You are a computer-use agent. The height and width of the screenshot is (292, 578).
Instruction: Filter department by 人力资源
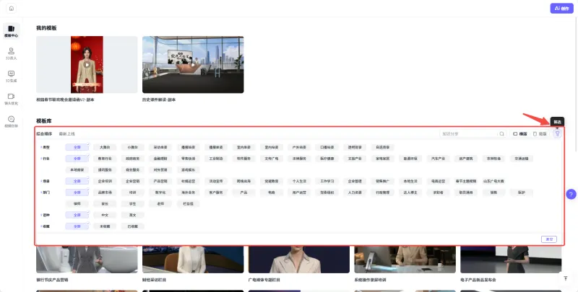click(355, 193)
